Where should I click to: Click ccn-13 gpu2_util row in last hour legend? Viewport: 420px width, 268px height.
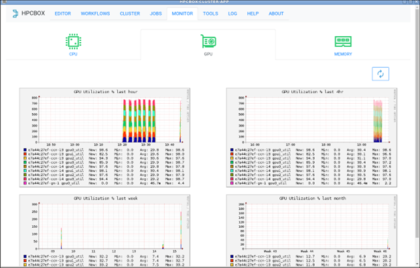point(104,158)
